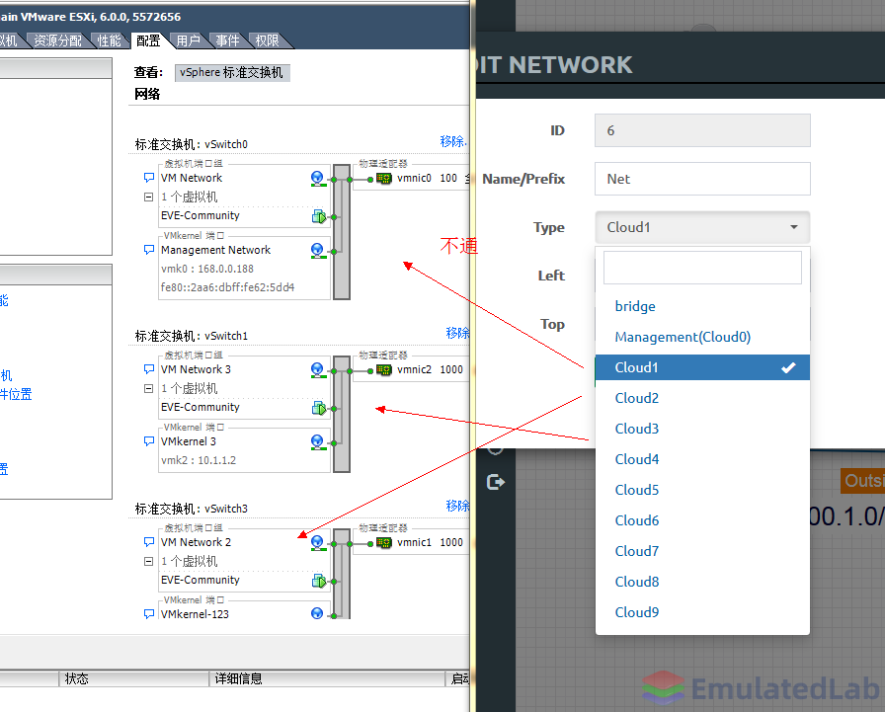
Task: Click the VMkernel 3 globe icon
Action: click(x=318, y=441)
